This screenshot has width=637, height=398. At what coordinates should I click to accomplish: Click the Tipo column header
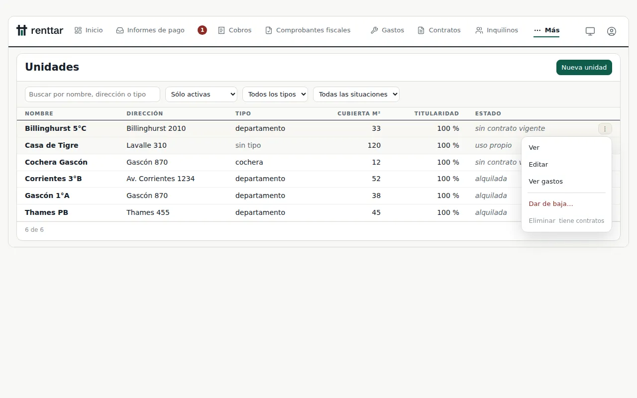pyautogui.click(x=243, y=113)
